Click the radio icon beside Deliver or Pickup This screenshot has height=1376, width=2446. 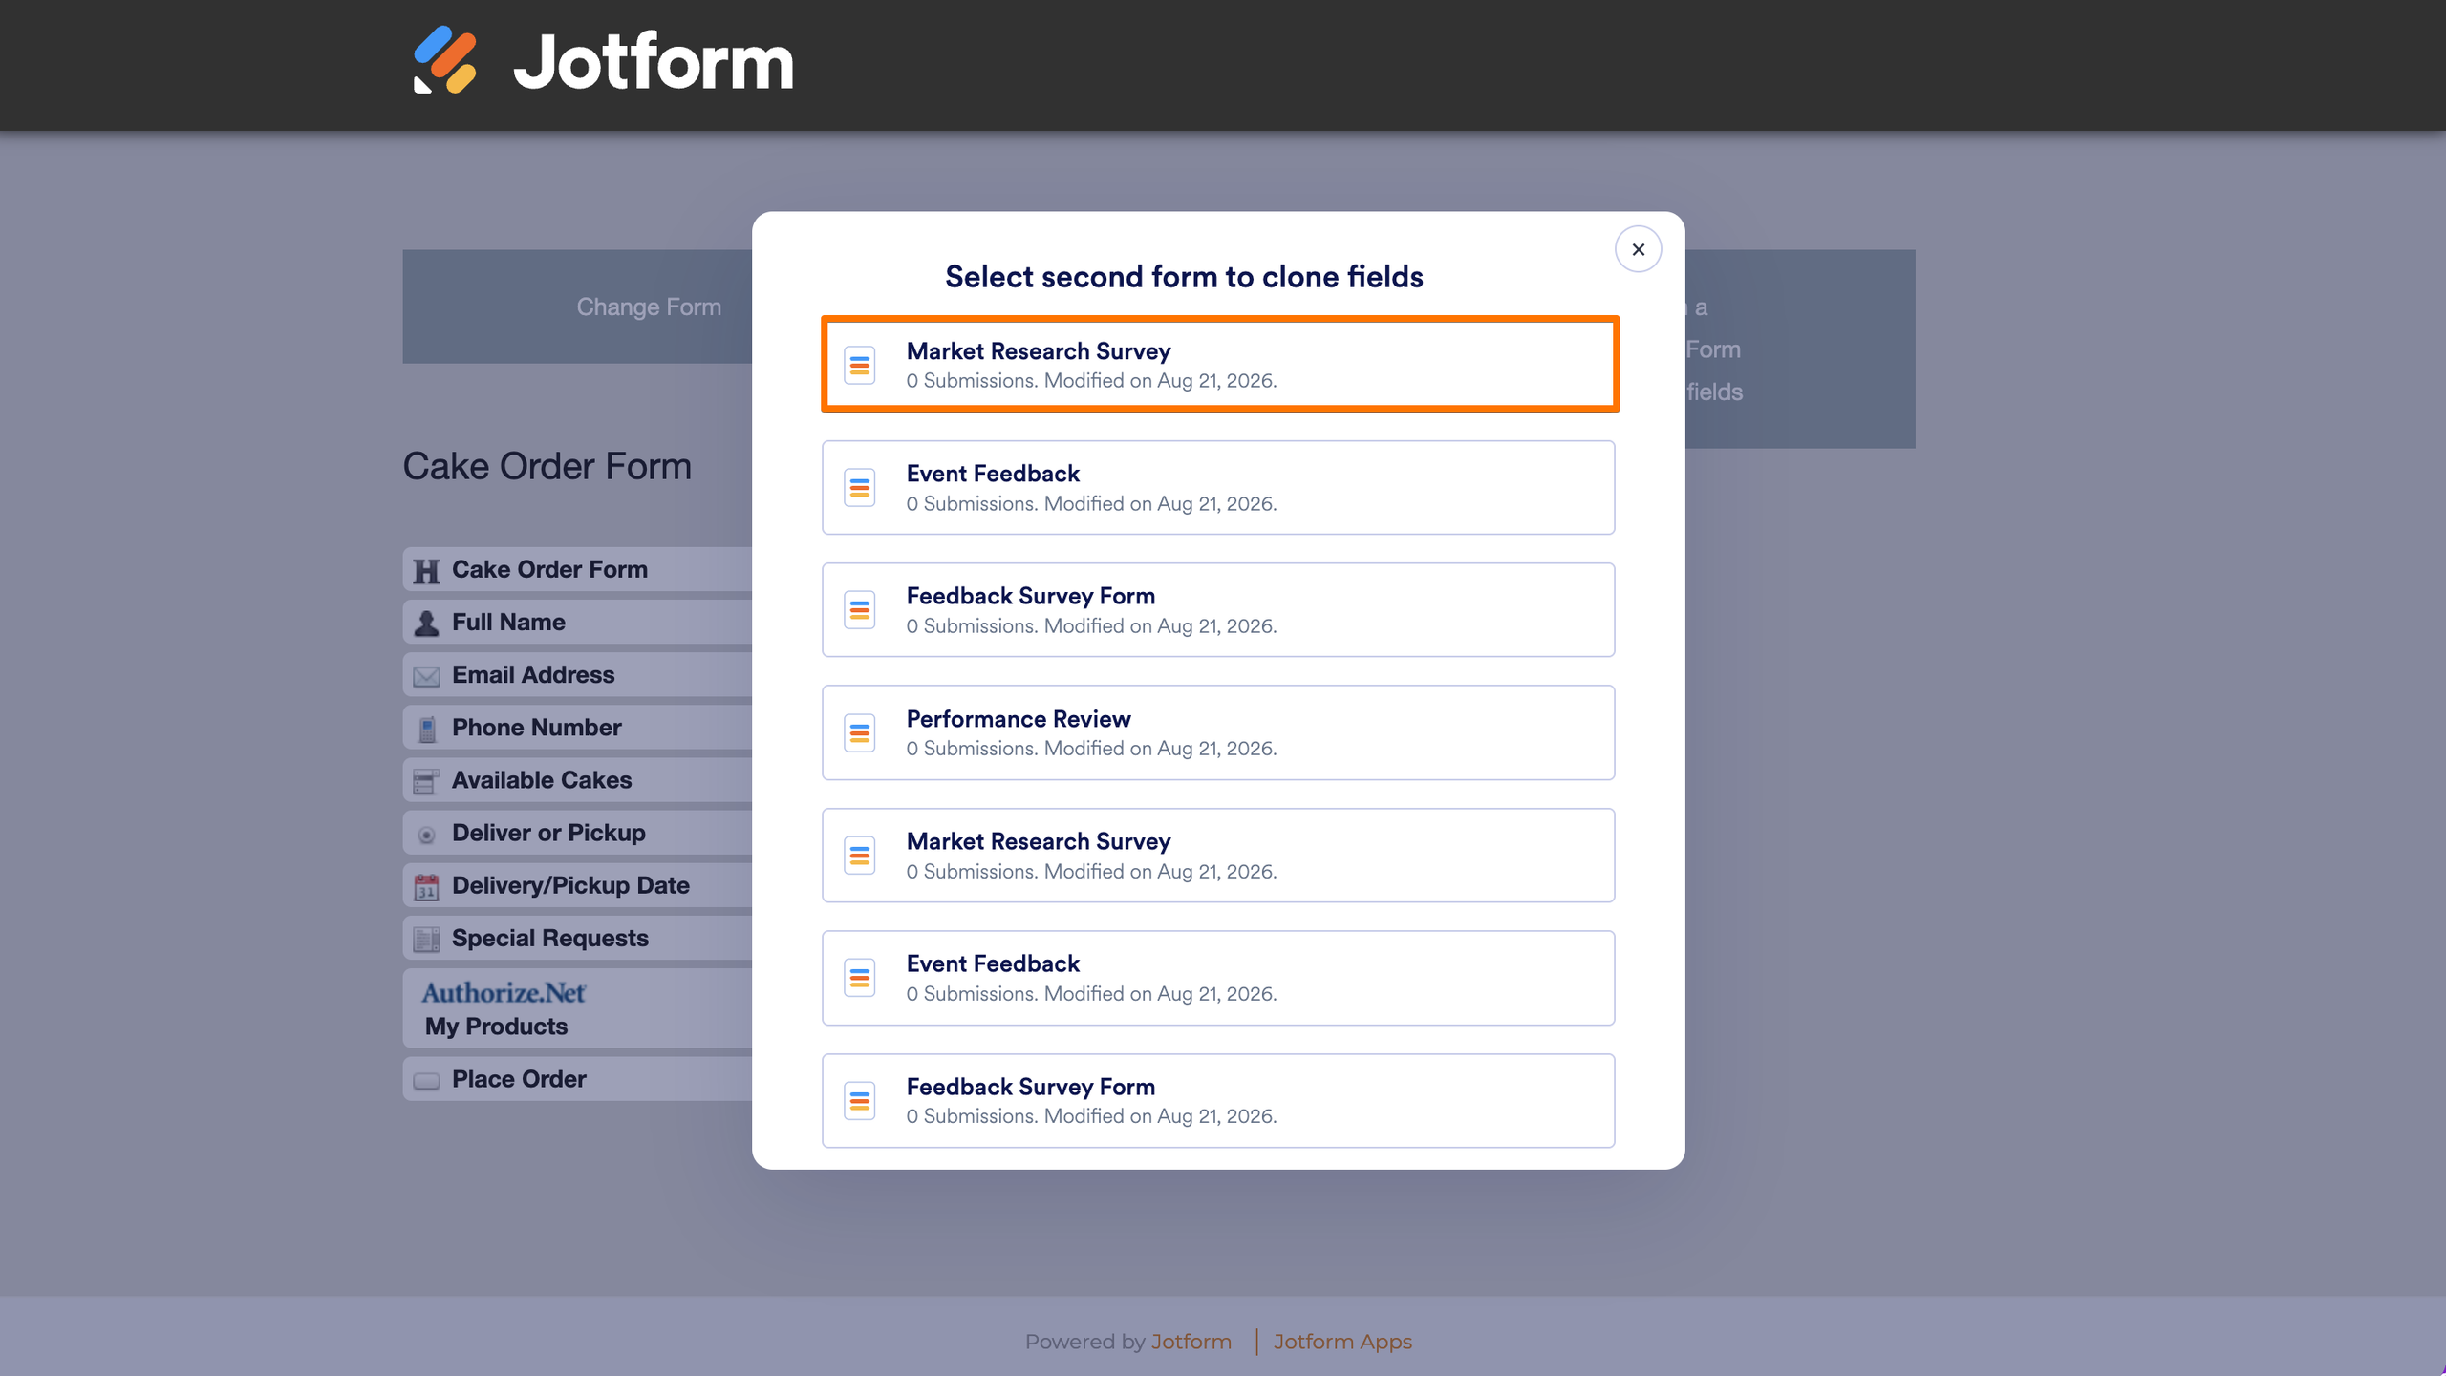point(426,835)
